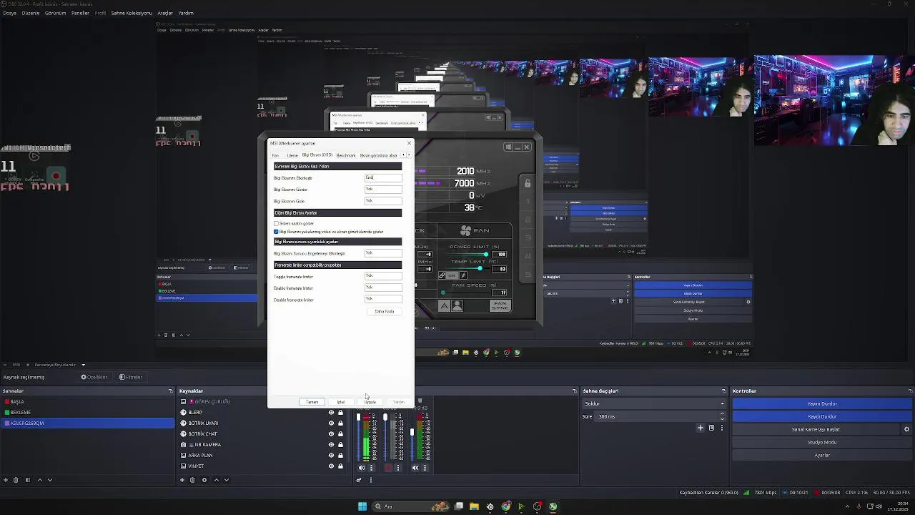Open the Araçlar menu

165,13
